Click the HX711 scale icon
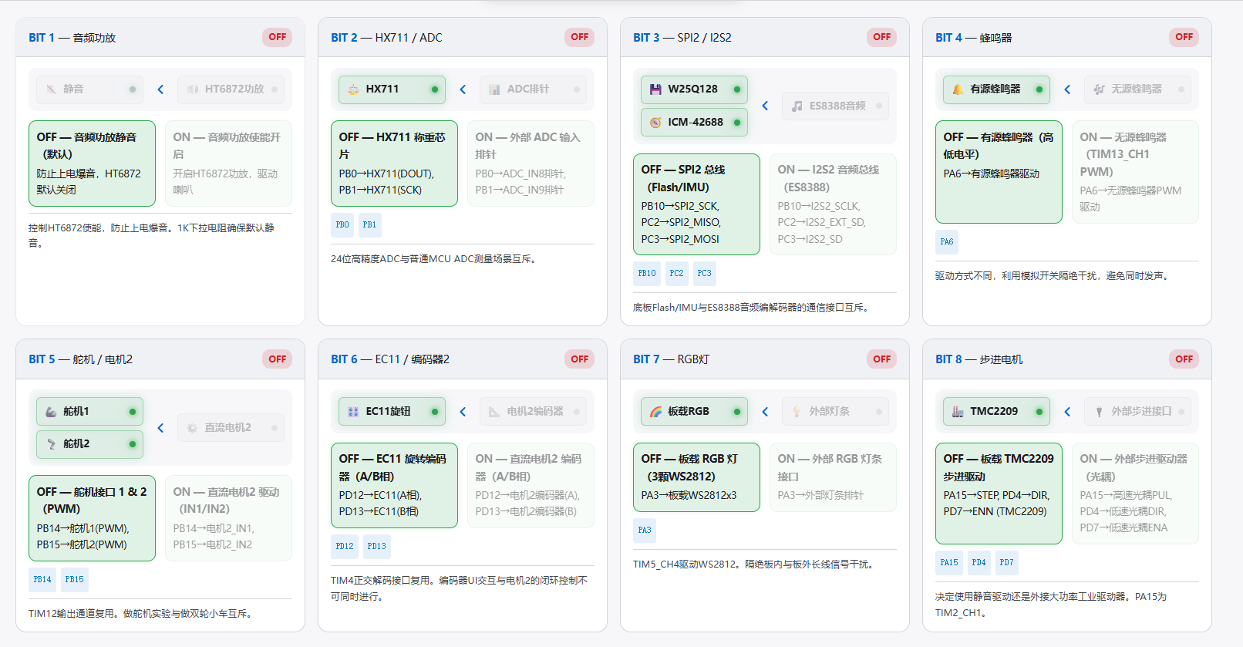Viewport: 1243px width, 647px height. click(x=353, y=89)
